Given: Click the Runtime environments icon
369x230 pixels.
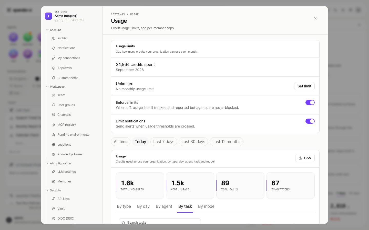Looking at the screenshot, I should click(54, 135).
